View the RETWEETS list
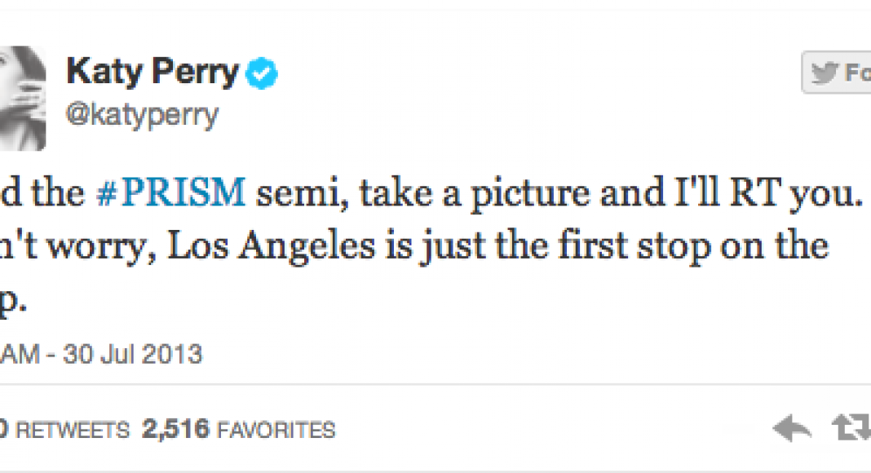 pos(72,430)
